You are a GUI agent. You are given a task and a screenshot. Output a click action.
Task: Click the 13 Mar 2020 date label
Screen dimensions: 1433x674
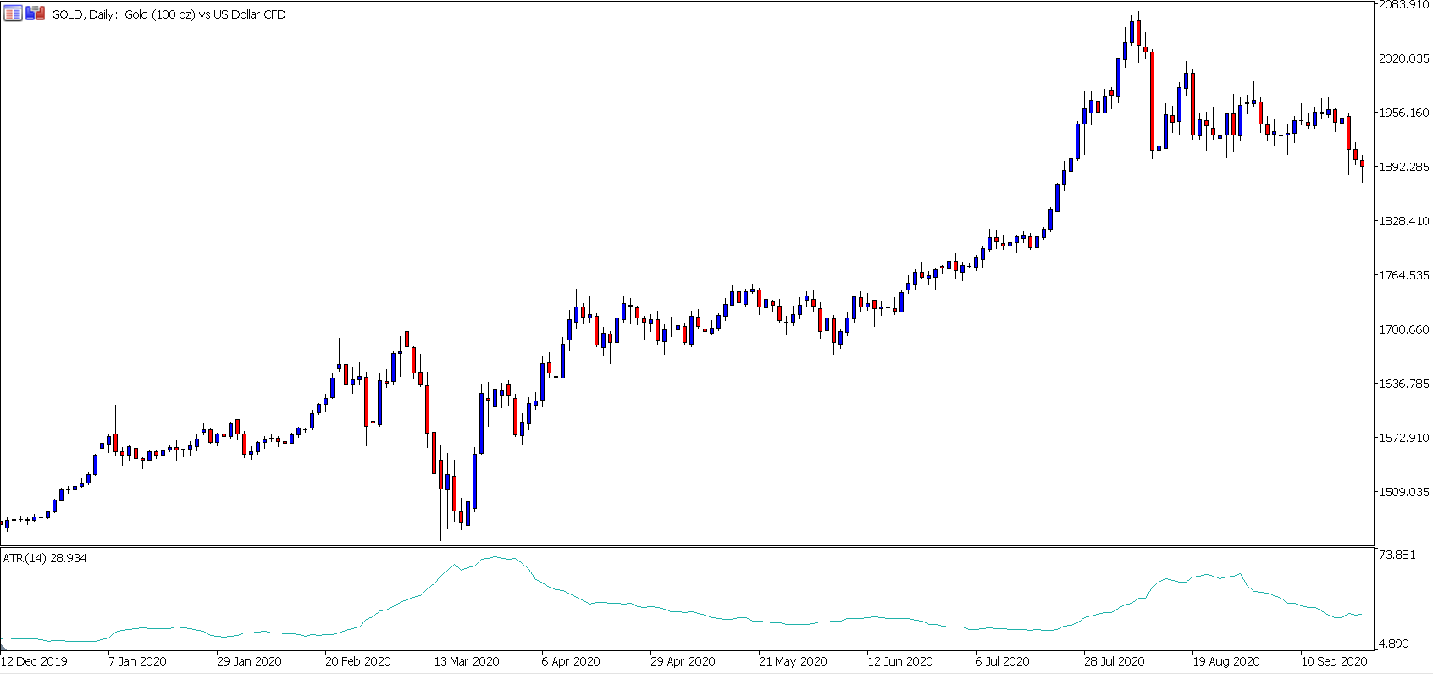(467, 661)
